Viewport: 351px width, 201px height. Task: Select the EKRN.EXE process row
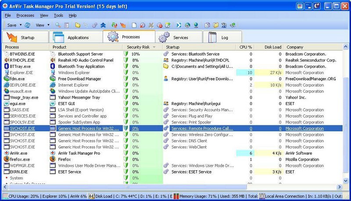[x=172, y=172]
